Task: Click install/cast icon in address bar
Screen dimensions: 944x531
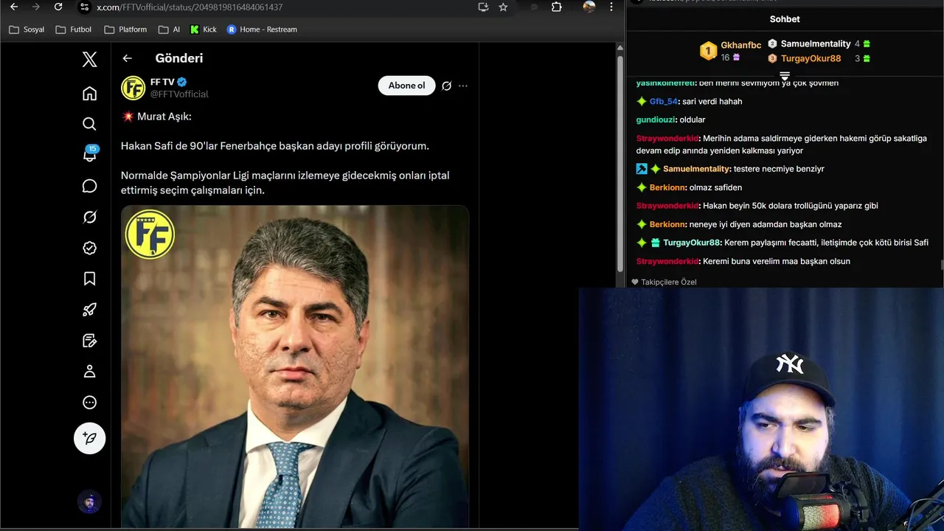Action: [x=483, y=7]
